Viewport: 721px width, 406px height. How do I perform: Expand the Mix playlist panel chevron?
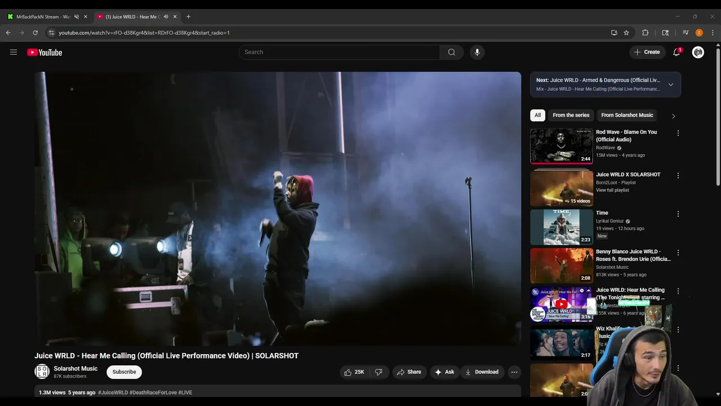[670, 85]
